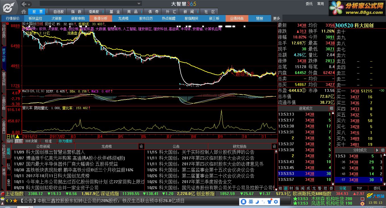Viewport: 386px width, 208px height.
Task: Click the gold star icon in ticker bar
Action: pos(16,201)
